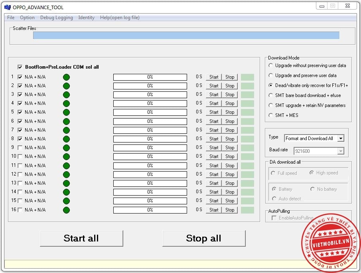The image size is (361, 273).
Task: Open the File menu
Action: pos(11,18)
